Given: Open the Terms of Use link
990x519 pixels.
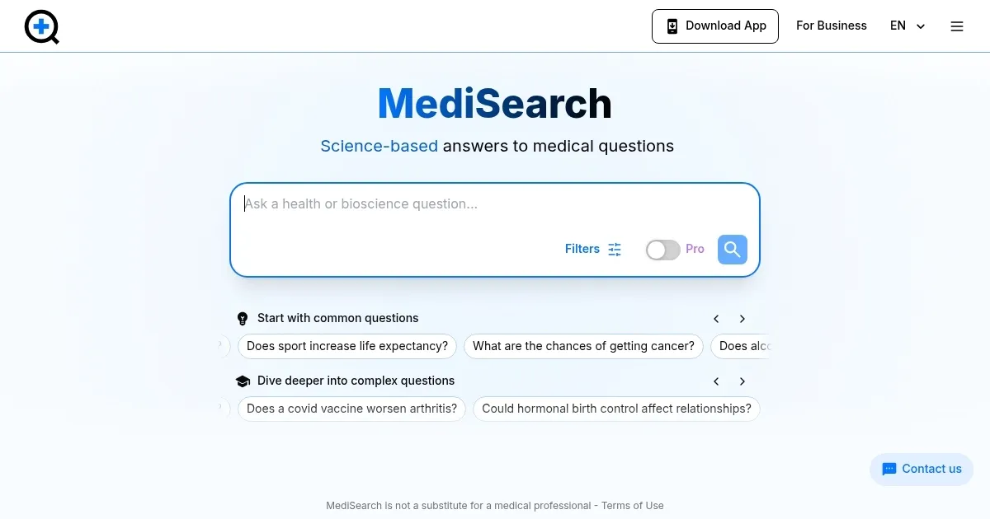Looking at the screenshot, I should pyautogui.click(x=632, y=505).
